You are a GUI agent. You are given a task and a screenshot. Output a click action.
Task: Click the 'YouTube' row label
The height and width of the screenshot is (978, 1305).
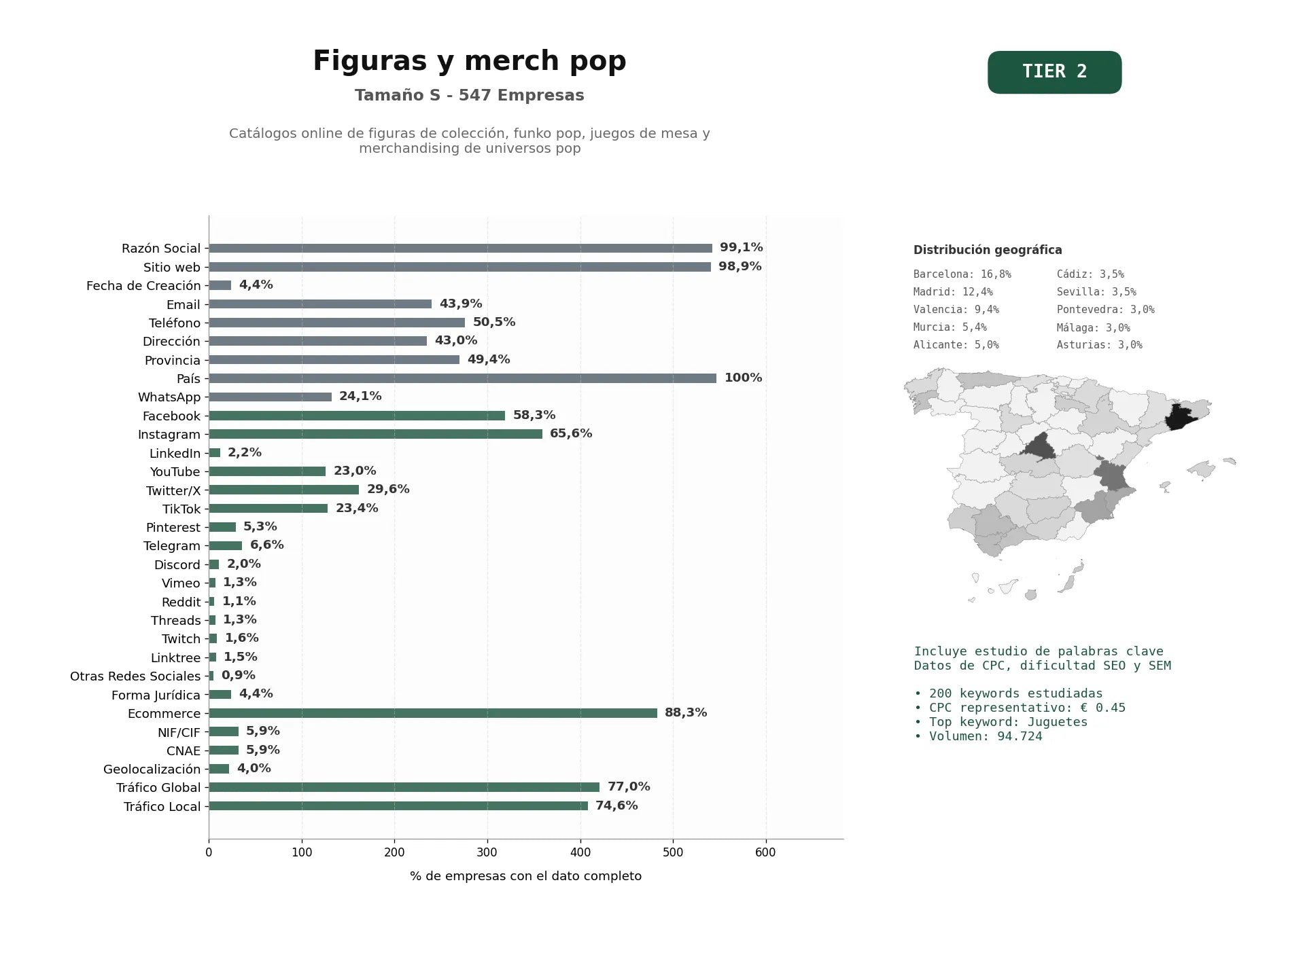pyautogui.click(x=175, y=471)
